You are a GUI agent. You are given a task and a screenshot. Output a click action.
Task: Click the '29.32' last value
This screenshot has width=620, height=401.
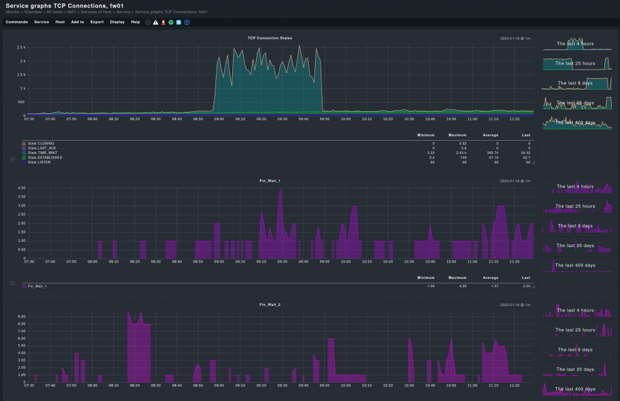(525, 153)
